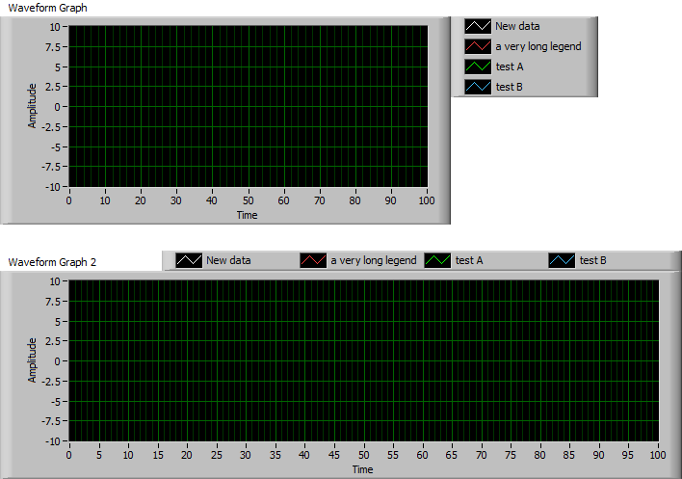Click the green 'test A' plot icon in the upper graph legend
Image resolution: width=682 pixels, height=479 pixels.
point(478,67)
